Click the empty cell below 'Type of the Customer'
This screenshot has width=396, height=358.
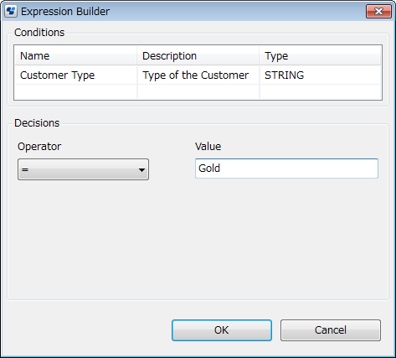click(198, 91)
